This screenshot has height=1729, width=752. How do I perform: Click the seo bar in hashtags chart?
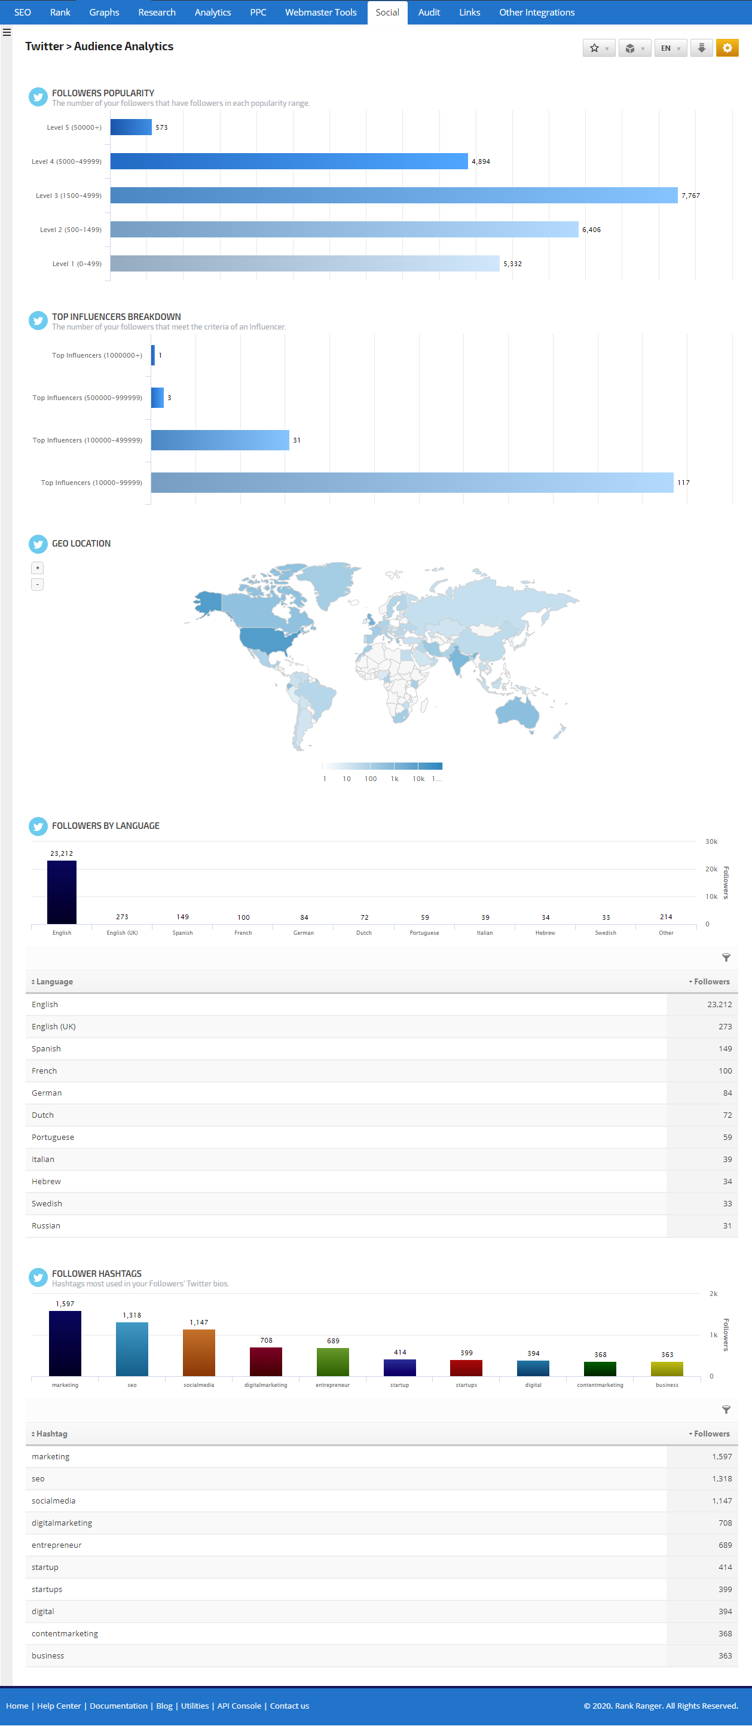(132, 1349)
